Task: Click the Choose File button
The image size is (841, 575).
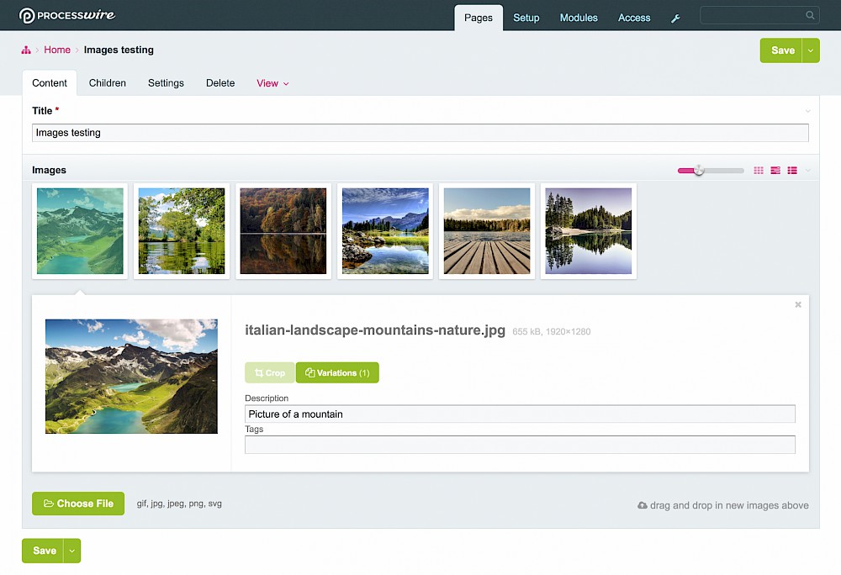Action: [78, 504]
